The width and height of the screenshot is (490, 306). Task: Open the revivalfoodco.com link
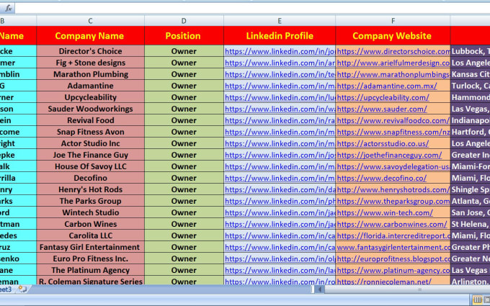(393, 120)
